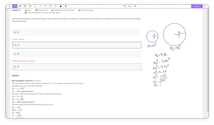Select correct answer option B, 15

coord(77,45)
